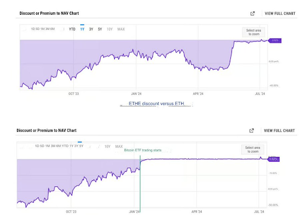Click the purple current-value tag on the ETHE chart
This screenshot has width=300, height=215.
pos(275,40)
